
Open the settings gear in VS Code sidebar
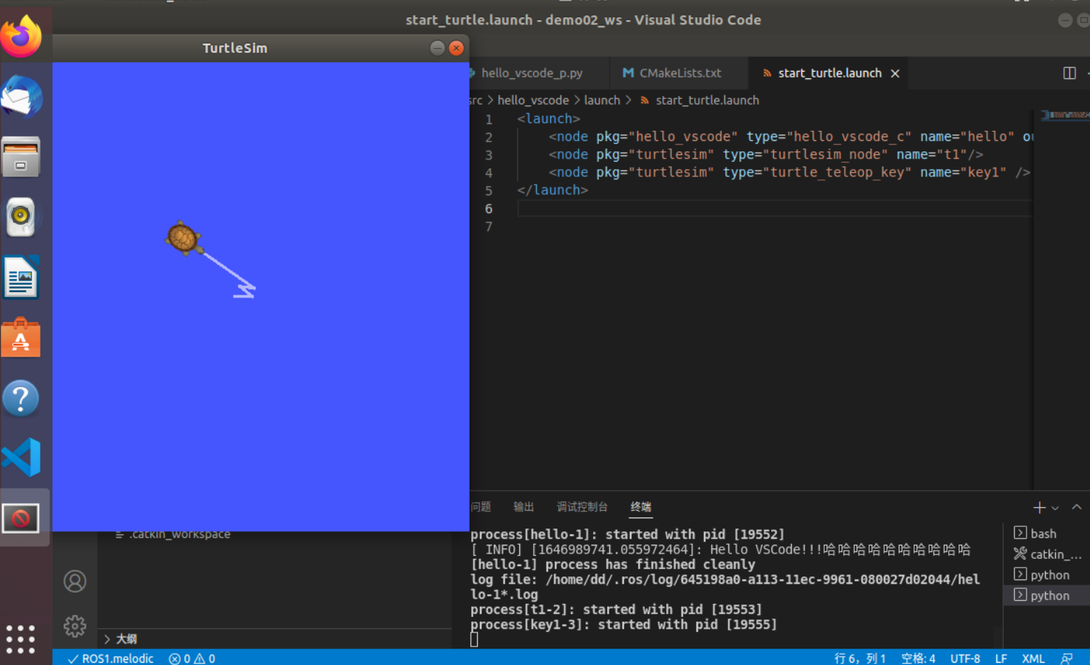coord(75,625)
